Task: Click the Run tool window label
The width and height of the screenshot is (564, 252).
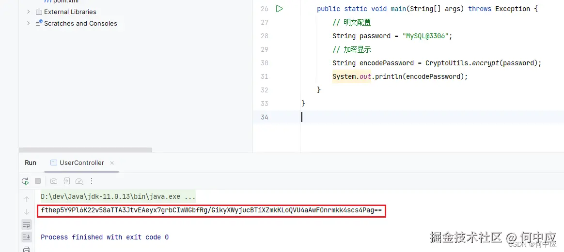Action: tap(31, 163)
